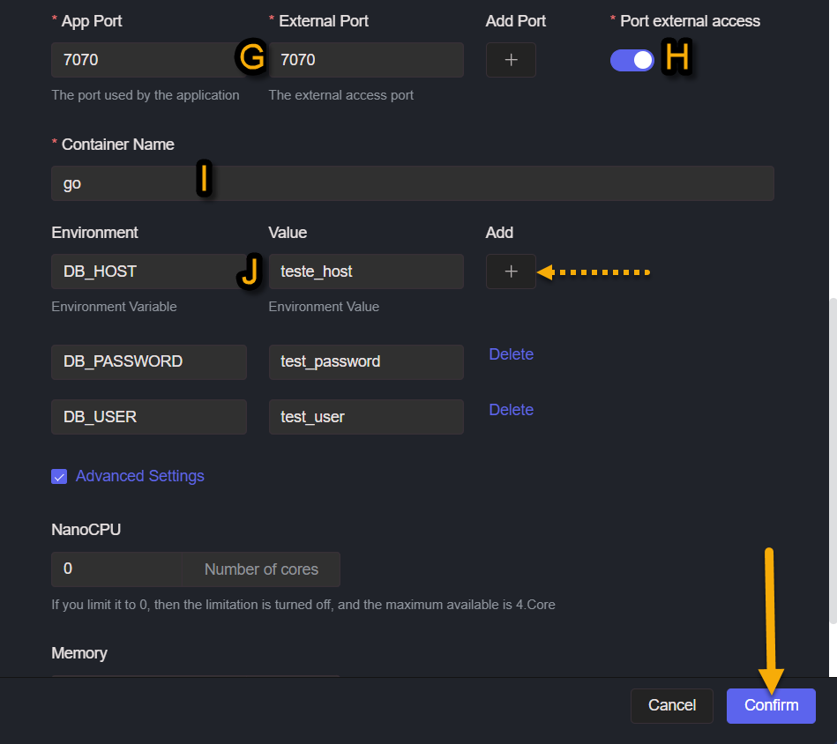Toggle the Port external access switch
Viewport: 837px width, 744px height.
(x=632, y=60)
